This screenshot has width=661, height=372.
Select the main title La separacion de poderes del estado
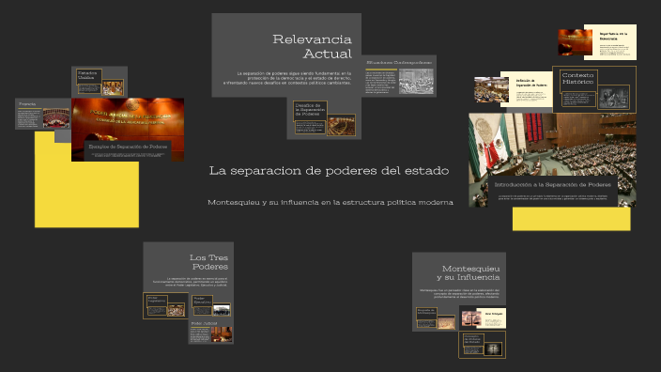[329, 171]
